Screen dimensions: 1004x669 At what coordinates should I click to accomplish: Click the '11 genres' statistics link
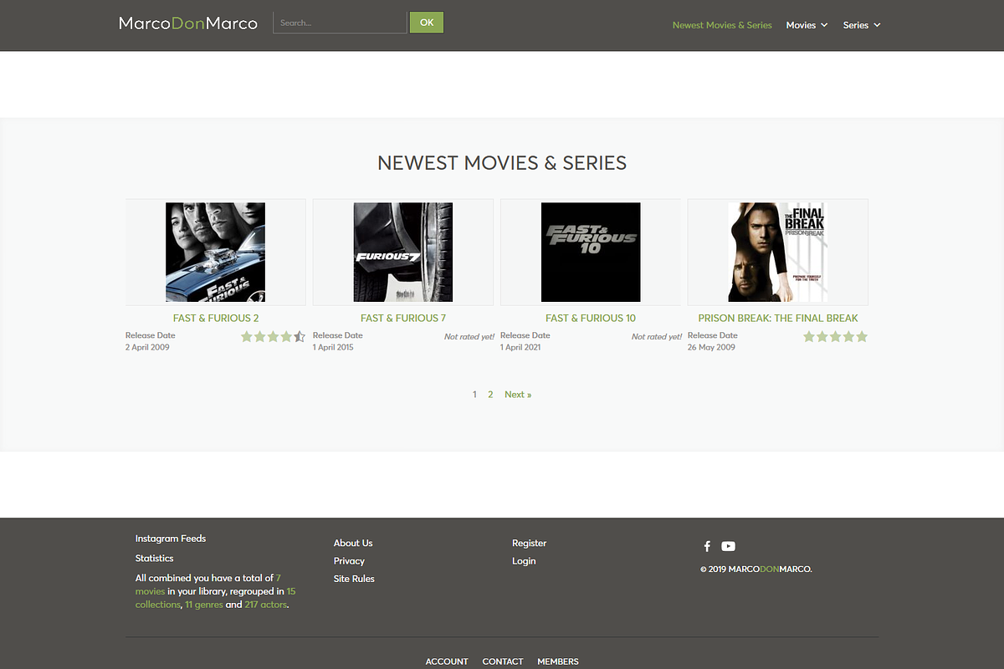tap(203, 604)
